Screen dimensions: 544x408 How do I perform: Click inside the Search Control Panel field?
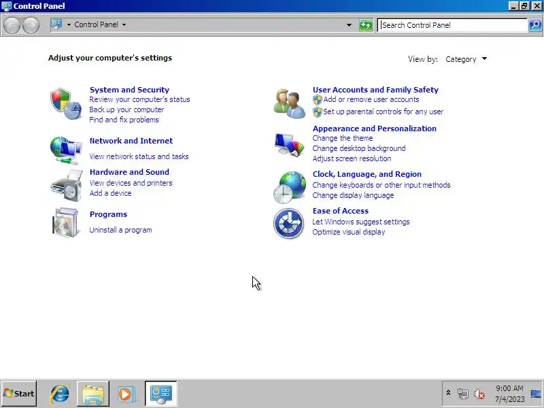tap(452, 25)
